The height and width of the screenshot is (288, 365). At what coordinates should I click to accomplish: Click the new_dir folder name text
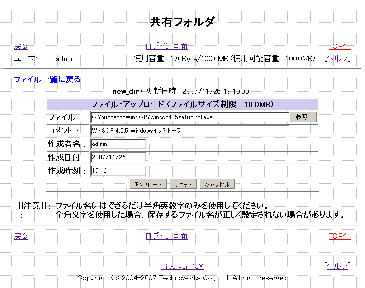[x=125, y=91]
